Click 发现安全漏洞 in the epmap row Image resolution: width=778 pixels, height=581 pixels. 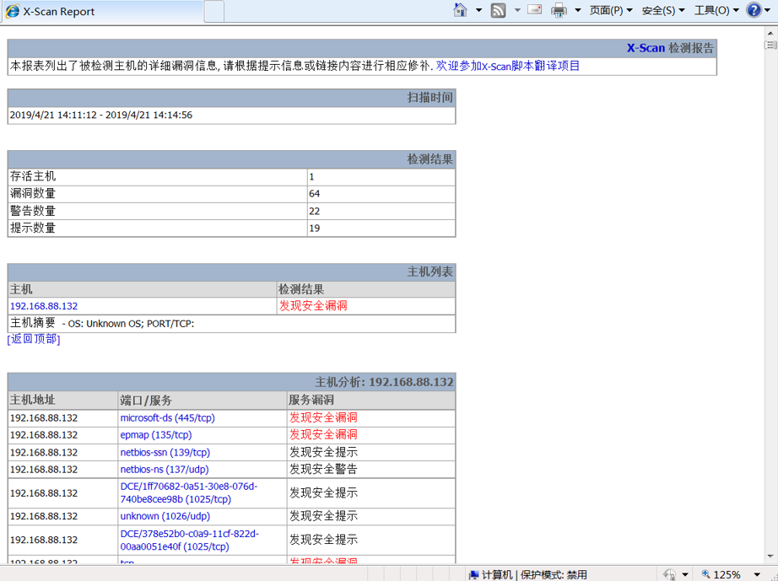coord(323,435)
